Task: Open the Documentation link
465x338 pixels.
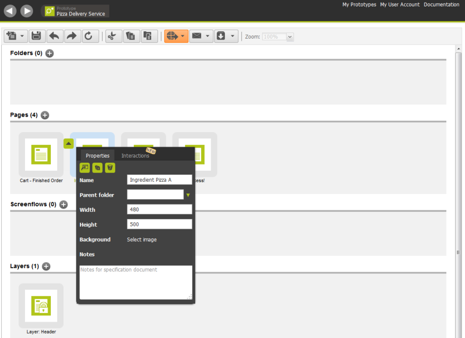Action: coord(441,5)
